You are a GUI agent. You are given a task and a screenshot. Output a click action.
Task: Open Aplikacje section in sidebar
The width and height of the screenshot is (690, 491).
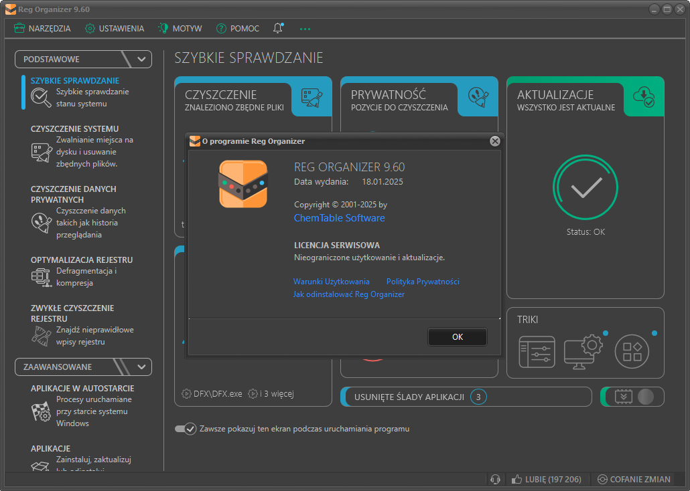click(51, 448)
